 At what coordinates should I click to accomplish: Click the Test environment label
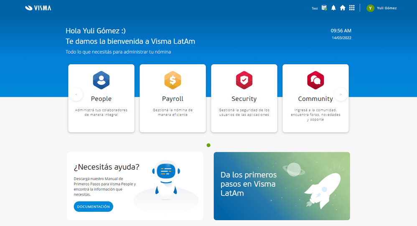point(315,8)
